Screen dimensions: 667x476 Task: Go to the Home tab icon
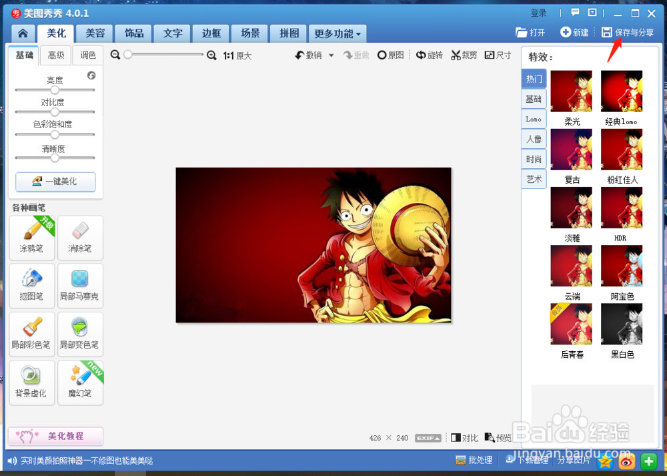[x=23, y=33]
